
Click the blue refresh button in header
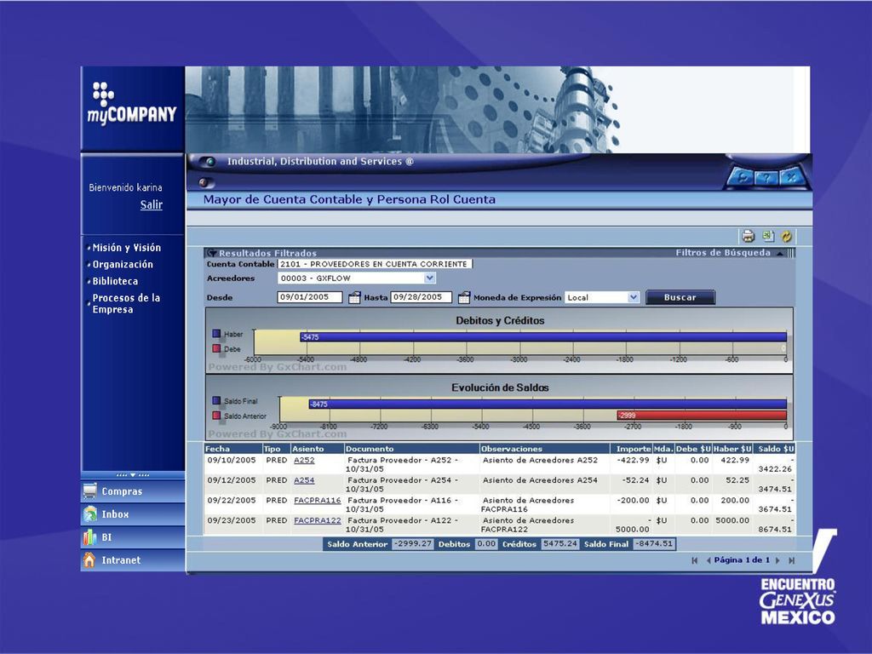coord(743,178)
